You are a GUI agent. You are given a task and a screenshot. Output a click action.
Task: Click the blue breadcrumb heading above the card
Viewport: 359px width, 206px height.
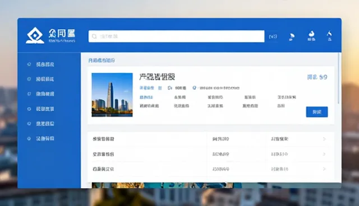(102, 60)
